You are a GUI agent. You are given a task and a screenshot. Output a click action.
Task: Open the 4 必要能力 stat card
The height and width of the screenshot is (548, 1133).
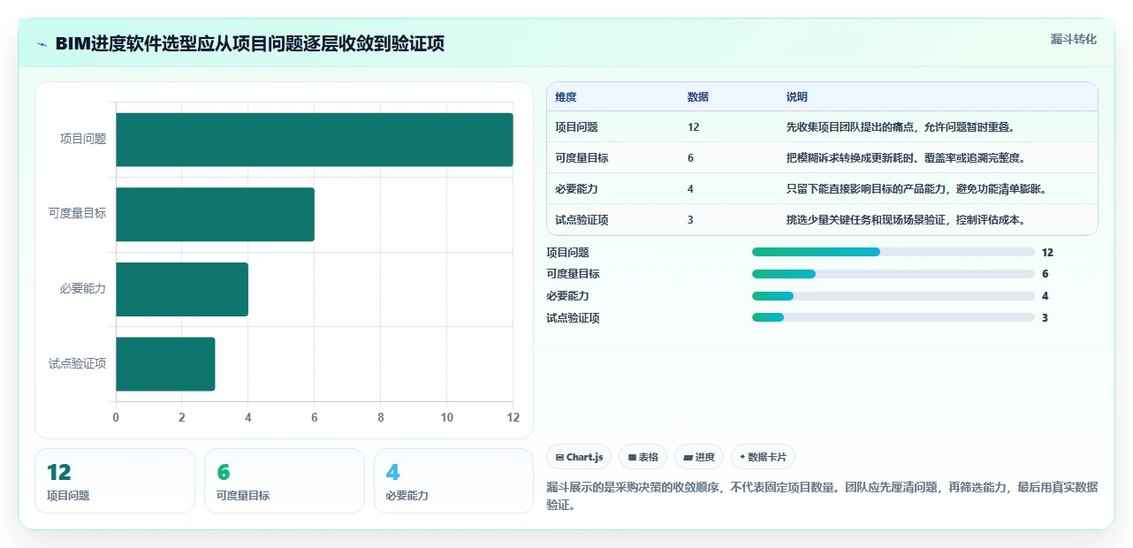point(453,481)
